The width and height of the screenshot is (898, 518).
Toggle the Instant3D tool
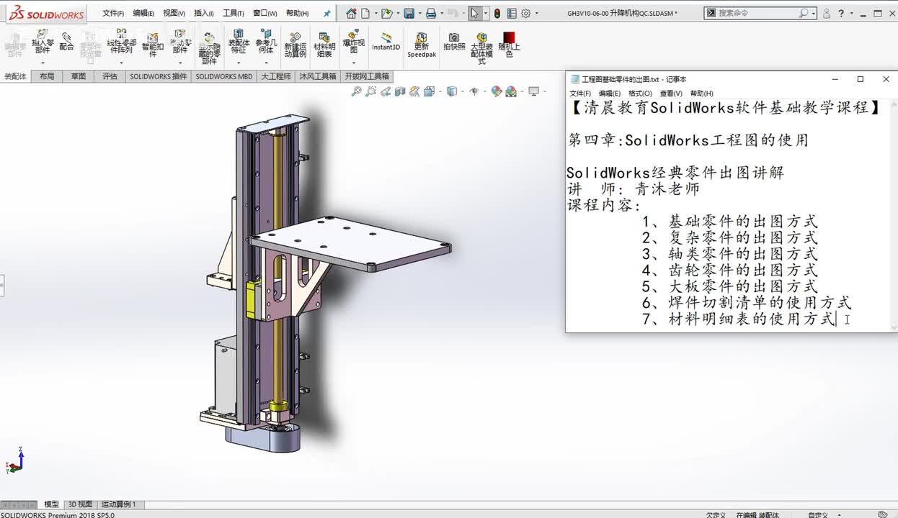click(x=386, y=41)
